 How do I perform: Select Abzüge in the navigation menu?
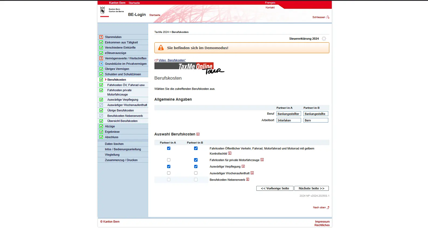[110, 126]
